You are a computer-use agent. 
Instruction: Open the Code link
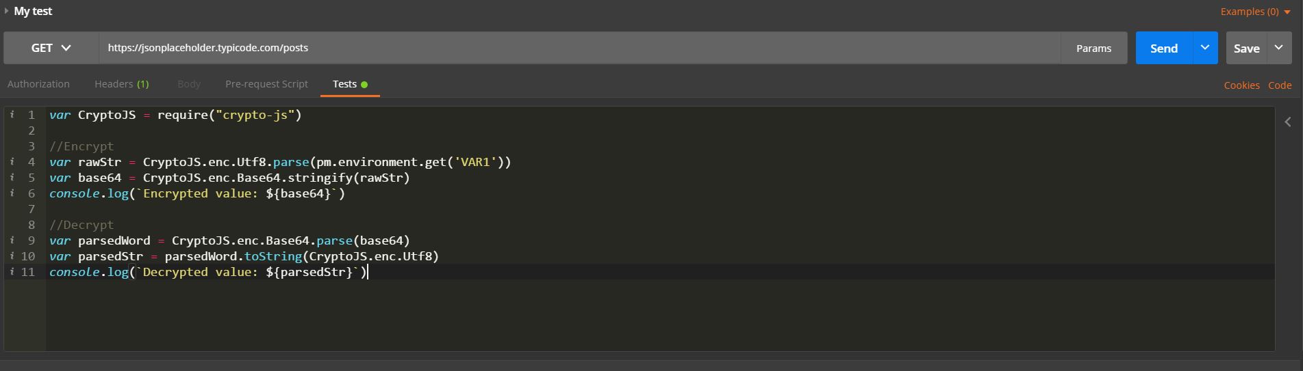1280,85
